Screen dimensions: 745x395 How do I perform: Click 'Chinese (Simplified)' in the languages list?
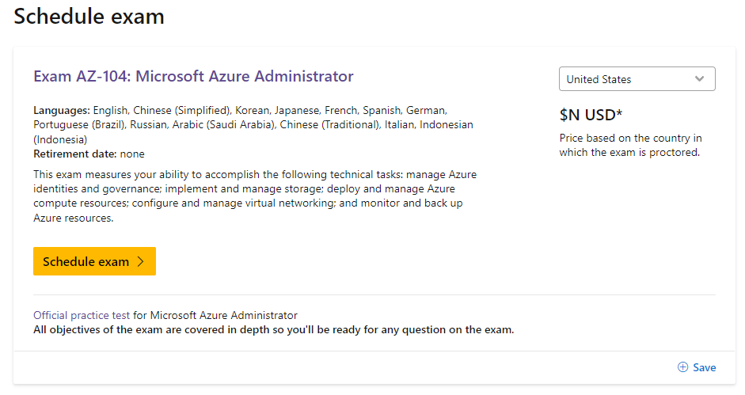[181, 110]
